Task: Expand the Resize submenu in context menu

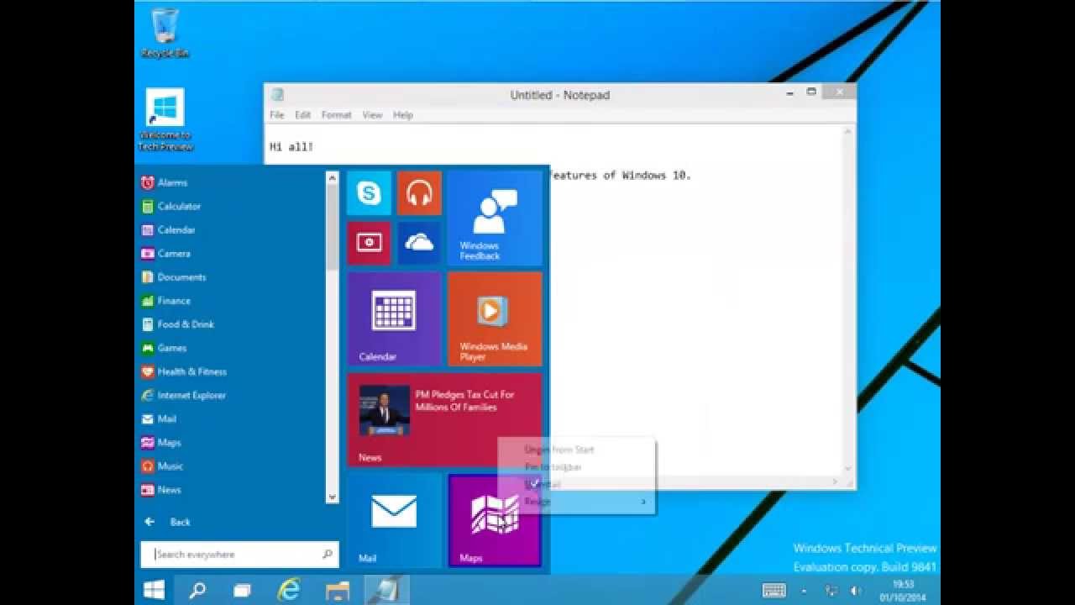Action: (576, 502)
